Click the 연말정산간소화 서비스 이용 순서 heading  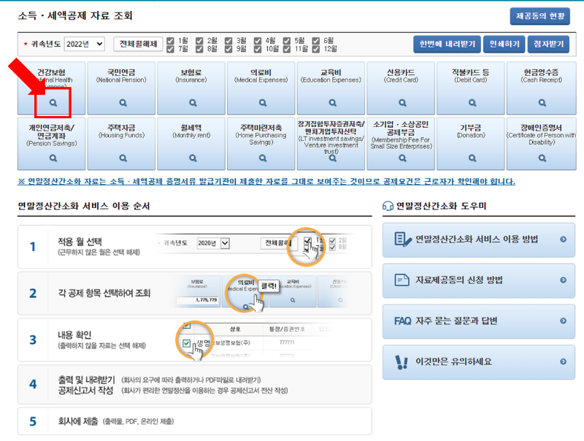click(x=84, y=206)
